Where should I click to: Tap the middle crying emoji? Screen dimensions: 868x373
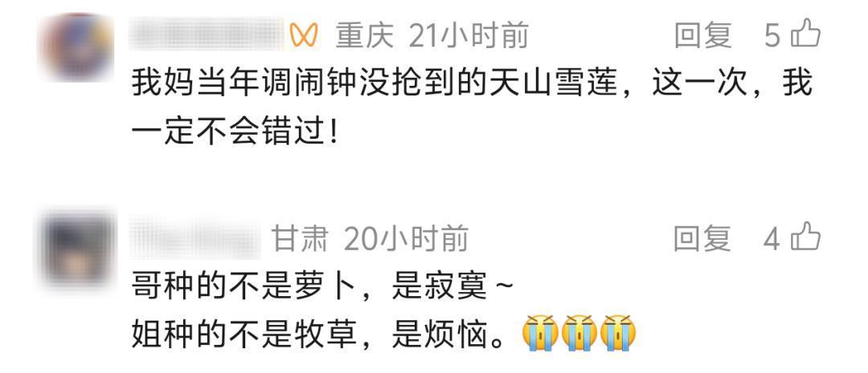[x=579, y=333]
